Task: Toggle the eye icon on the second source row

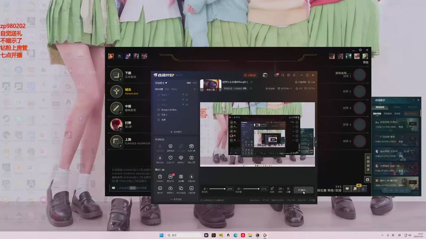Action: point(187,100)
